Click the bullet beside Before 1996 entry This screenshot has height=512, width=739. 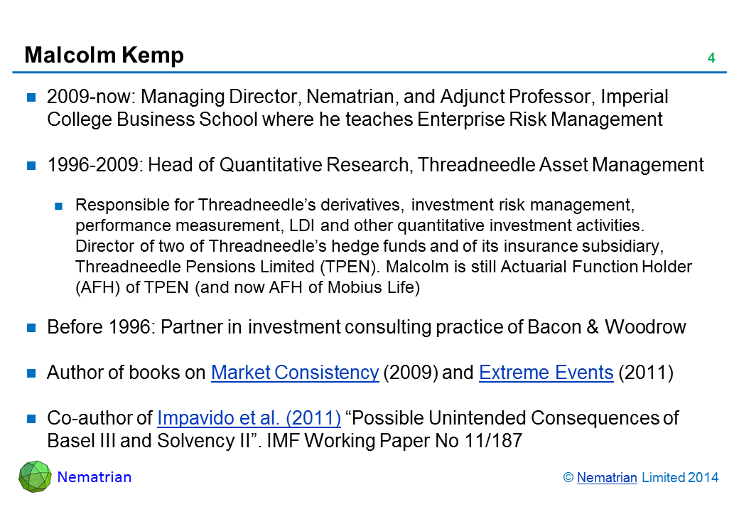coord(32,328)
